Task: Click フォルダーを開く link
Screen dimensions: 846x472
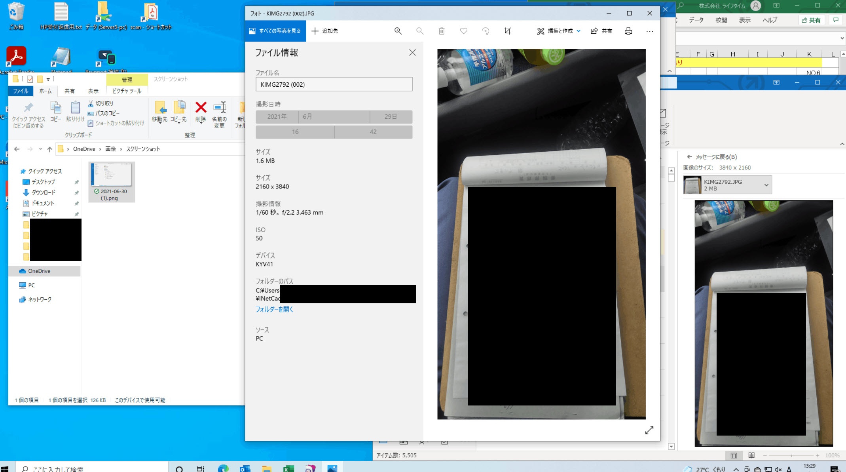Action: (274, 309)
